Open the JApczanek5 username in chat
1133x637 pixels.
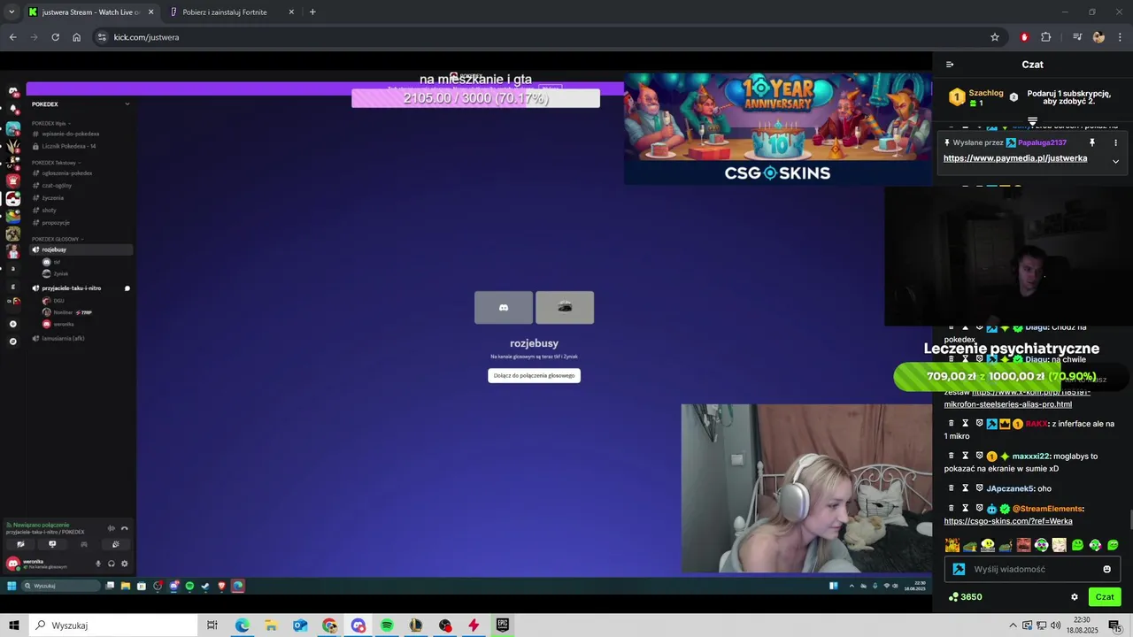click(1010, 488)
